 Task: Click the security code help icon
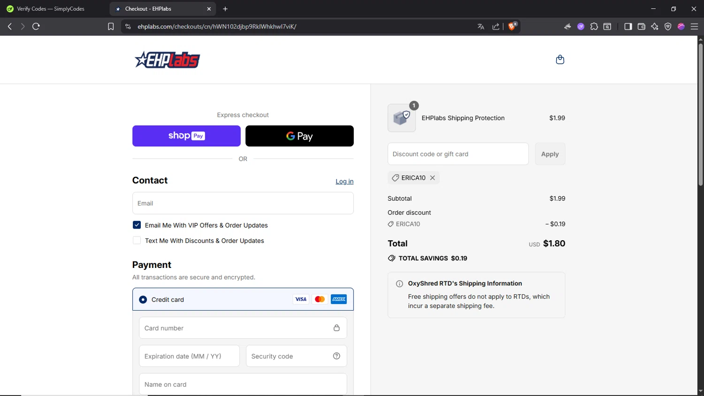[x=337, y=356]
